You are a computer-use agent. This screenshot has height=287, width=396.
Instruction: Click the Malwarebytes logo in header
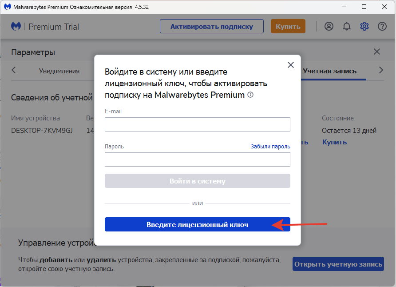[16, 27]
